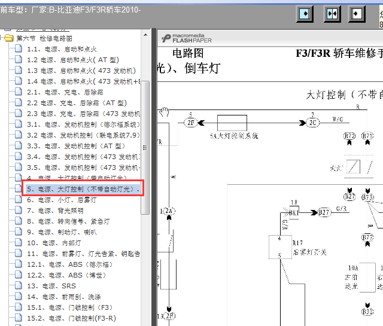
Task: Open 1.2 电源、启动和点火(AT 型)
Action: (73, 60)
